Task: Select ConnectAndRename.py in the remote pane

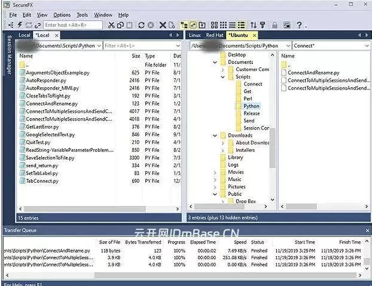Action: click(313, 73)
